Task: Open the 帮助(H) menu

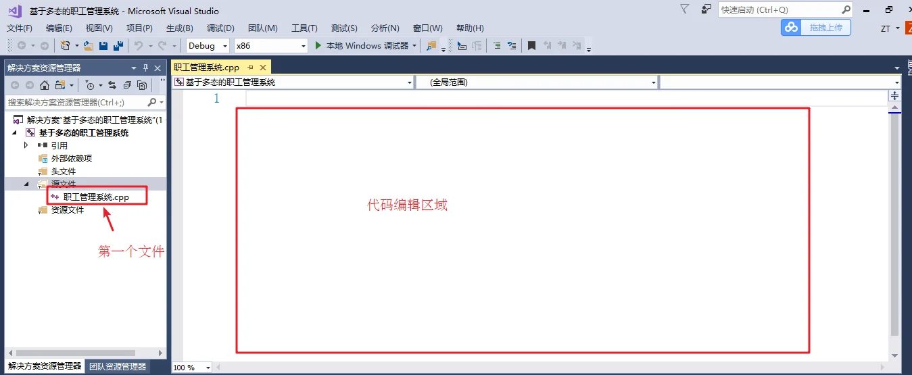Action: click(470, 28)
